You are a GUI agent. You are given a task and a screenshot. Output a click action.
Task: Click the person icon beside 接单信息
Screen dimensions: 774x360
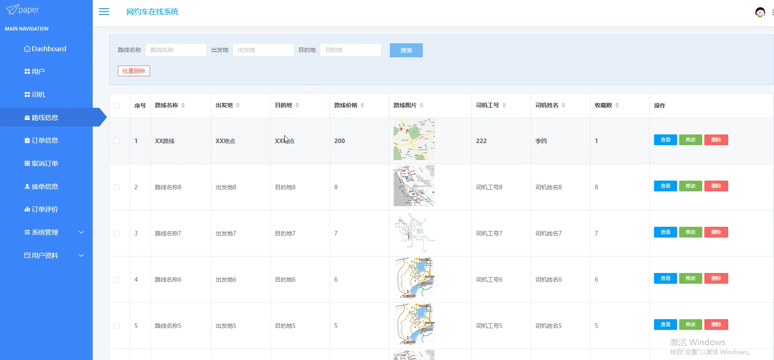[x=27, y=186]
